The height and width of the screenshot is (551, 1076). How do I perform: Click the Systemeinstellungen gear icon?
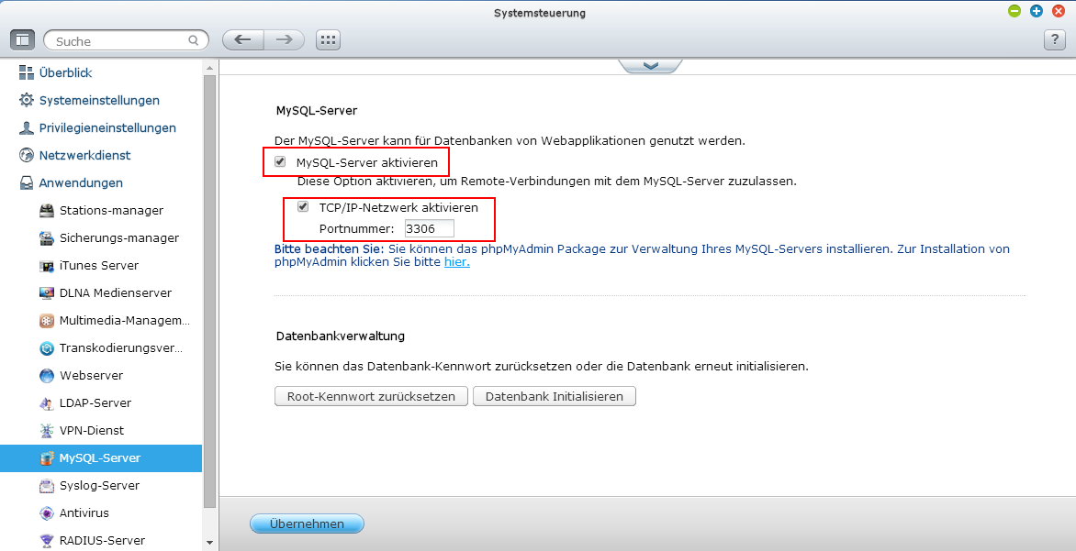[x=26, y=100]
